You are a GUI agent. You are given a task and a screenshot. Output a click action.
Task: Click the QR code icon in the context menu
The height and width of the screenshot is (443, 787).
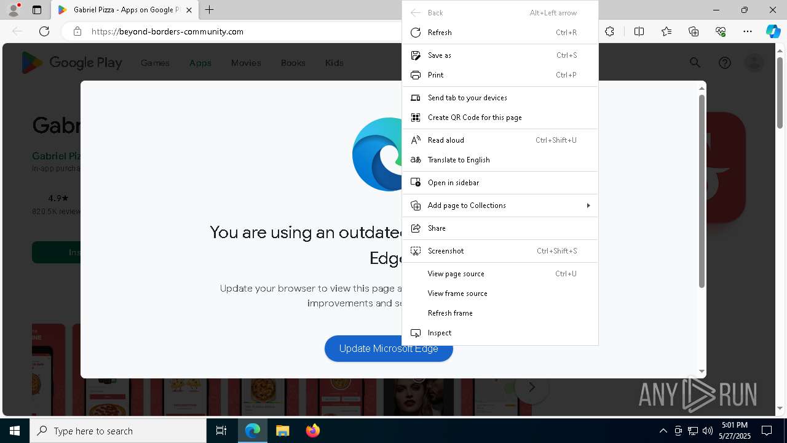pyautogui.click(x=416, y=118)
